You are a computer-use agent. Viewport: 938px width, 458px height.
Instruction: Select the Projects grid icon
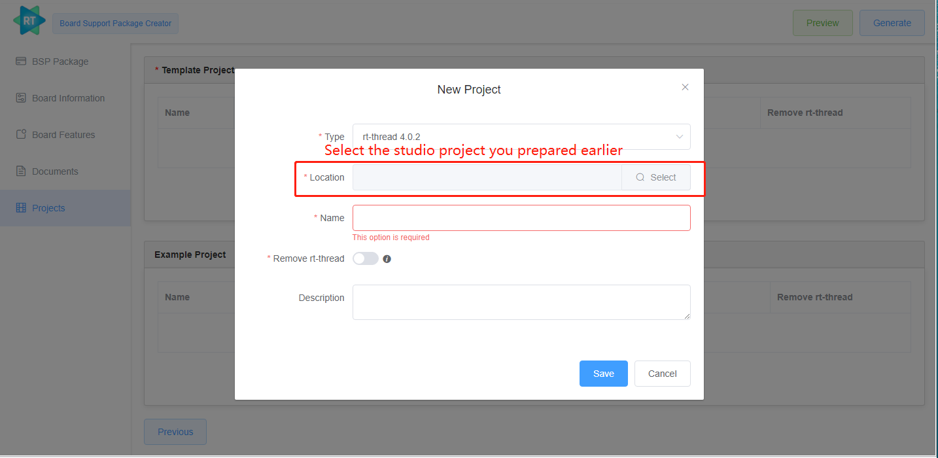coord(20,207)
